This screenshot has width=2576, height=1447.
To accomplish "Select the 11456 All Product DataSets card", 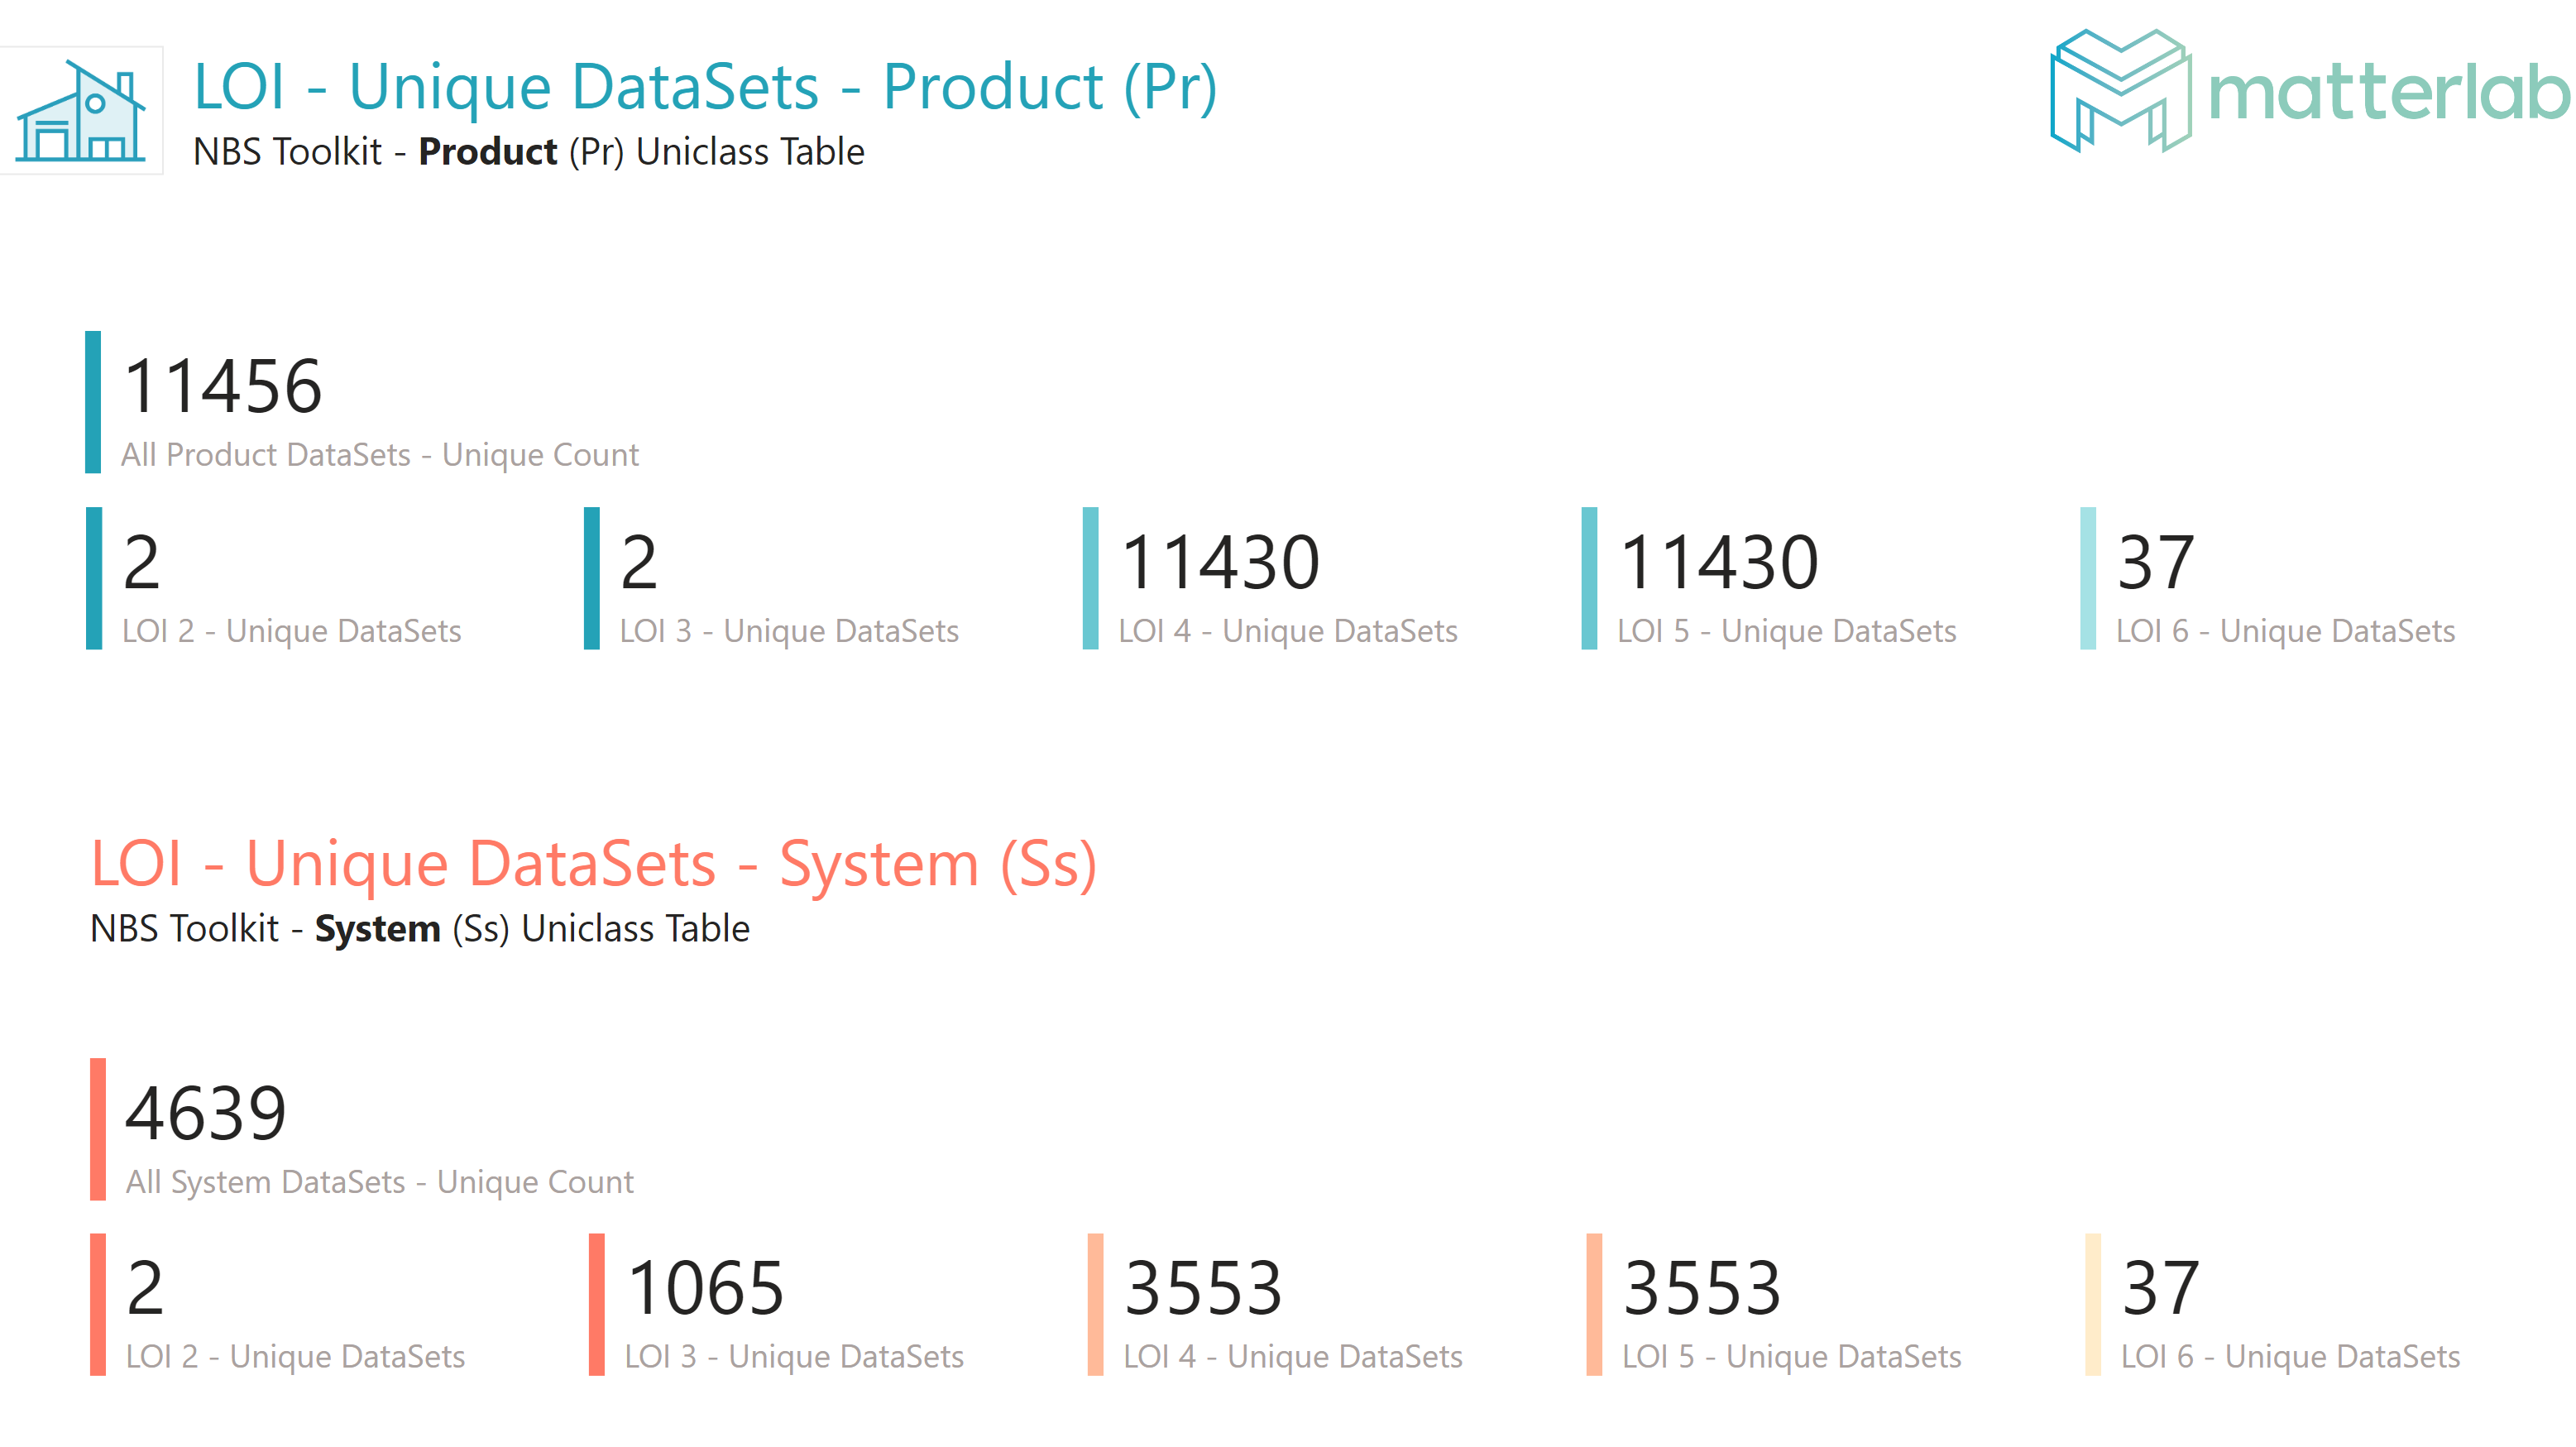I will (362, 402).
